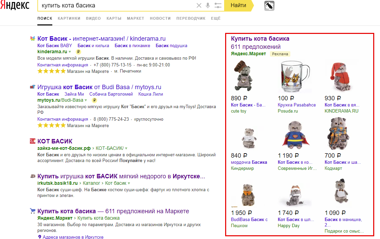Open the superhero costume Basik cat thumbnail
Viewport: 380px width, 239px height.
tap(295, 135)
